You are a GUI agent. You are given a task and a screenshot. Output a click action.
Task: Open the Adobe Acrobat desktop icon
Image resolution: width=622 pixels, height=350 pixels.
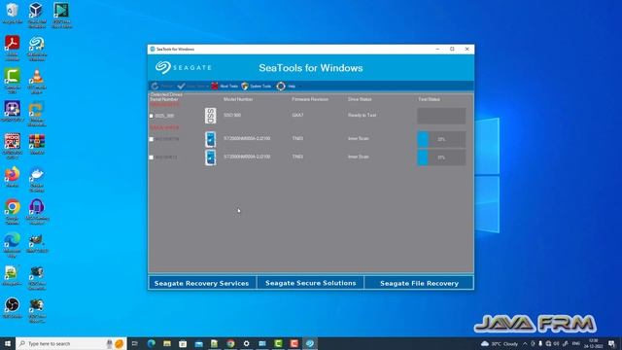pyautogui.click(x=13, y=48)
